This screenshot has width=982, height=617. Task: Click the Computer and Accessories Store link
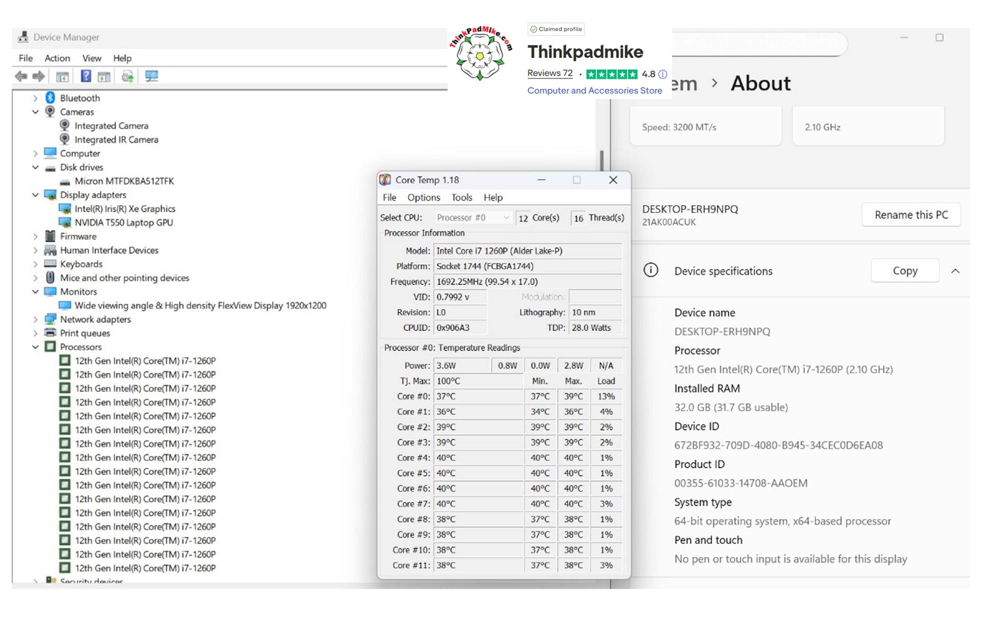click(x=594, y=91)
